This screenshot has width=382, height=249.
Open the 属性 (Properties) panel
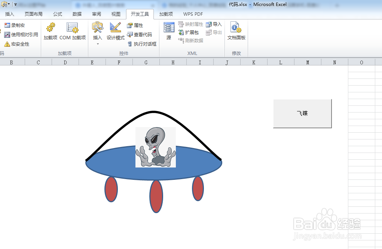coord(135,25)
